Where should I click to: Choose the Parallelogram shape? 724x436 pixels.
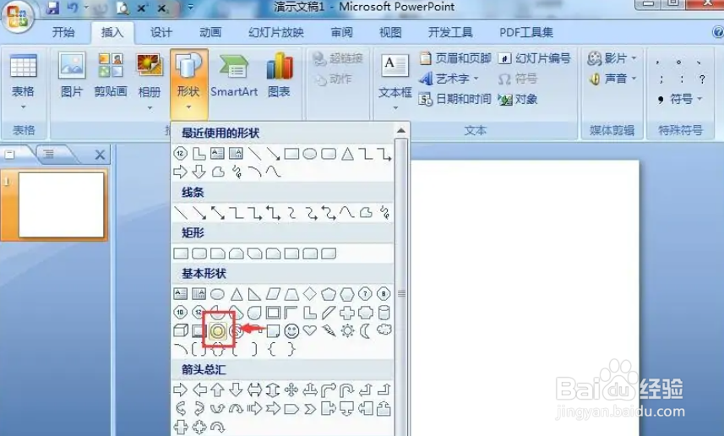[273, 294]
